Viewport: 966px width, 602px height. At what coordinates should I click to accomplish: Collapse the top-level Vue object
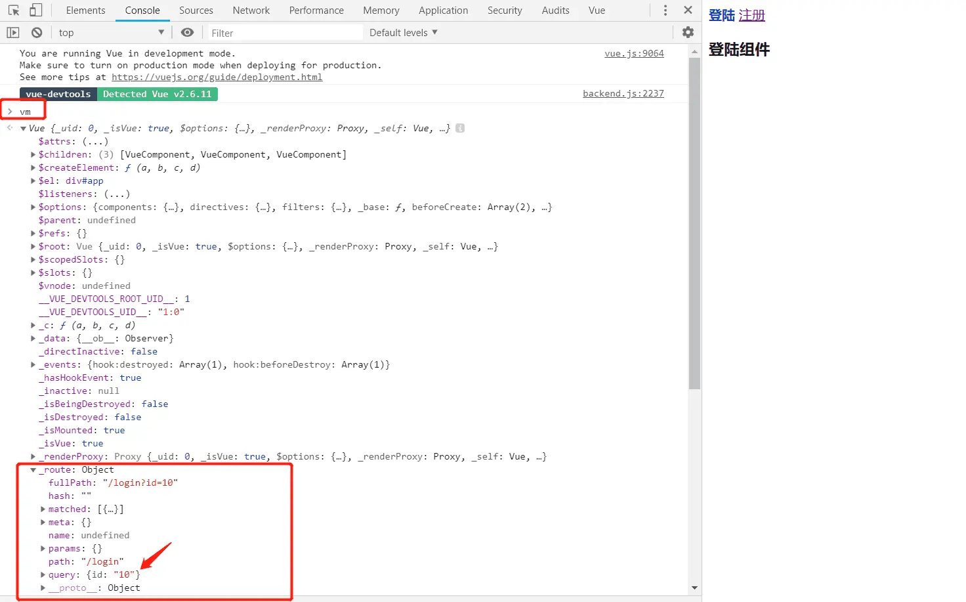tap(24, 129)
